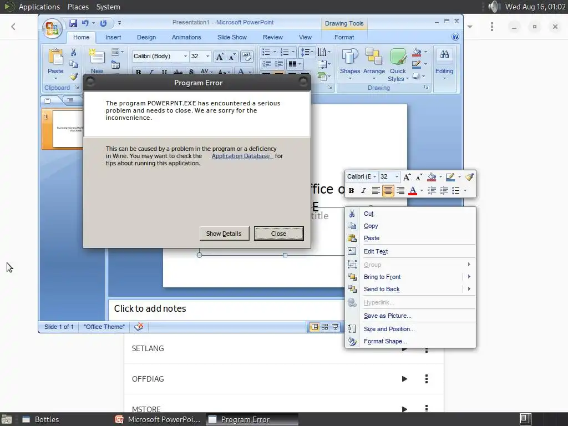Click the mini toolbar Shape Outline pen
This screenshot has width=568, height=426.
click(x=450, y=177)
